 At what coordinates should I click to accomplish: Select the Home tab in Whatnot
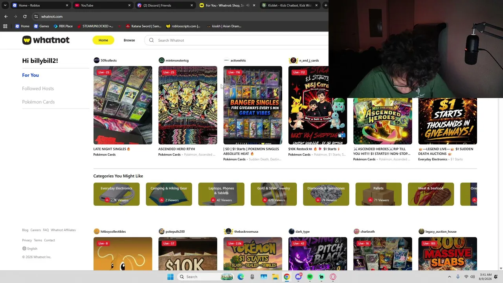pos(103,40)
